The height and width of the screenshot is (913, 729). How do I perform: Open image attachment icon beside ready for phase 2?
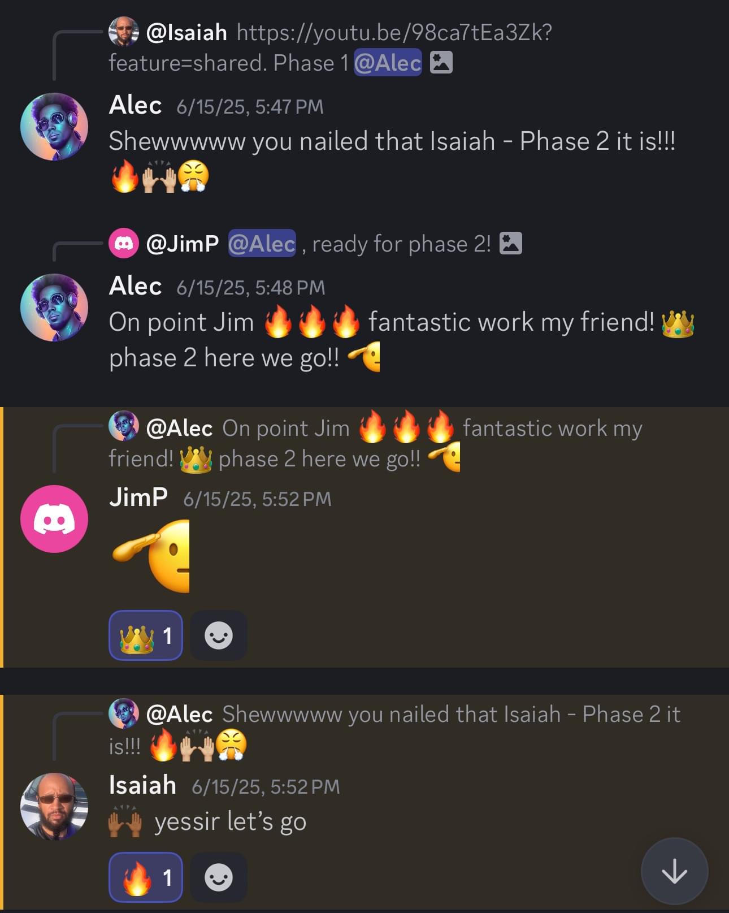point(511,244)
